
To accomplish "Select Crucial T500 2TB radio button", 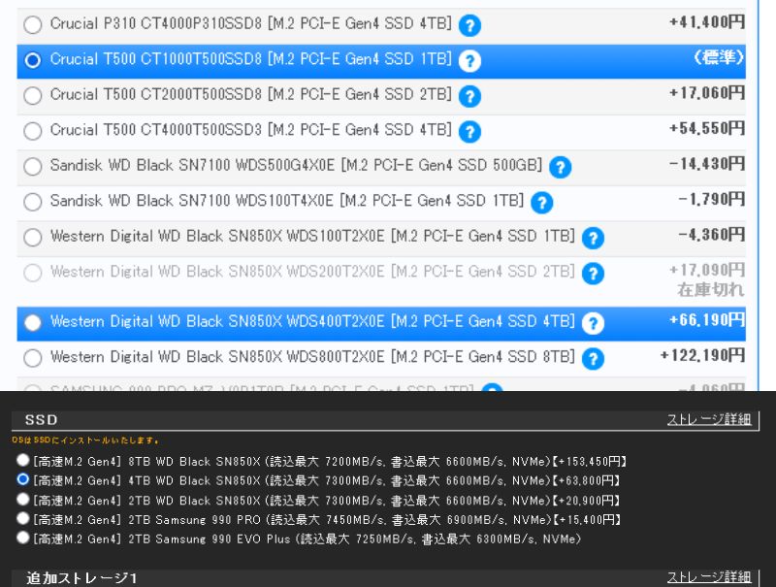I will coord(33,96).
